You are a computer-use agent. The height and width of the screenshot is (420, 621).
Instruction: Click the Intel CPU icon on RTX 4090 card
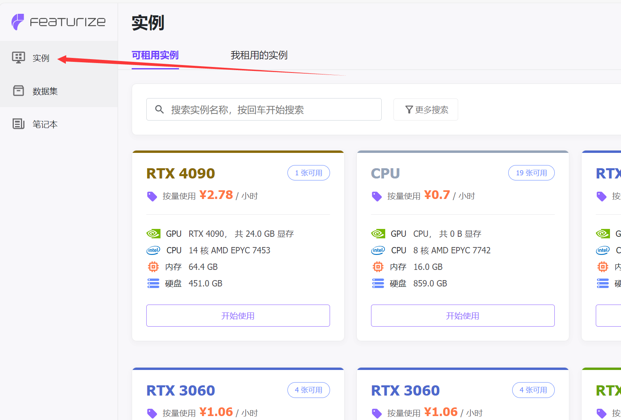153,250
